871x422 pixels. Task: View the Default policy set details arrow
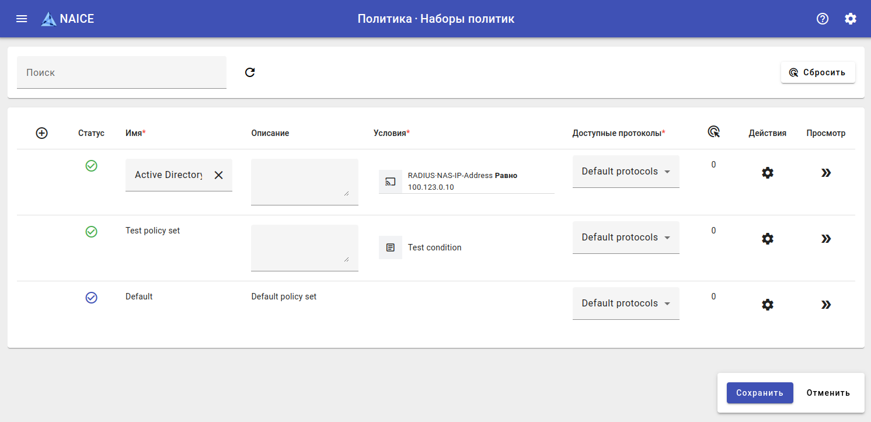[826, 305]
